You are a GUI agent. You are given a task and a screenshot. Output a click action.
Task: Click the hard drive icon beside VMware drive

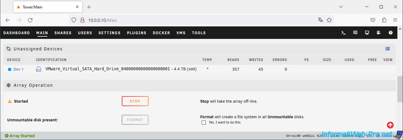39,69
